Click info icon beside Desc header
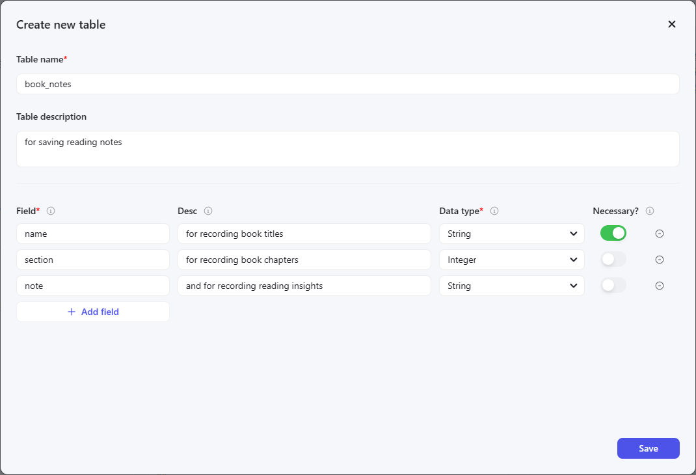Screen dimensions: 696x475 point(208,211)
